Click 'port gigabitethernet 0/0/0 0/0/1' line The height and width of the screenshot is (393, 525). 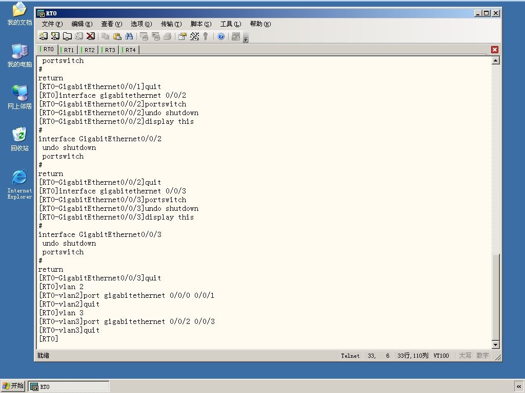127,295
